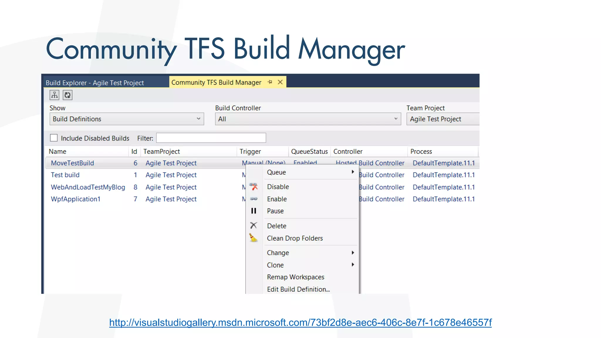601x338 pixels.
Task: Click DefaultTemplate.11.1 in WebAndLoadTestMyBlog row
Action: pos(444,187)
